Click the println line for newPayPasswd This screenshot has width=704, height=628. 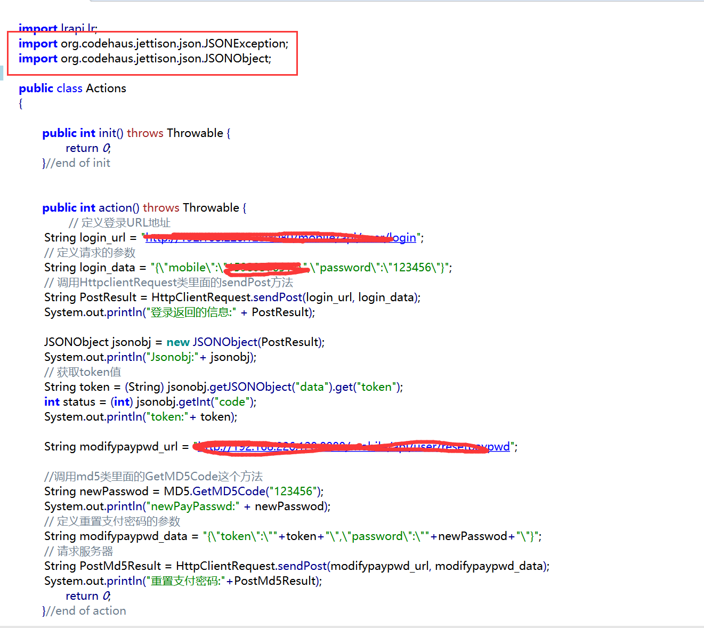[187, 506]
